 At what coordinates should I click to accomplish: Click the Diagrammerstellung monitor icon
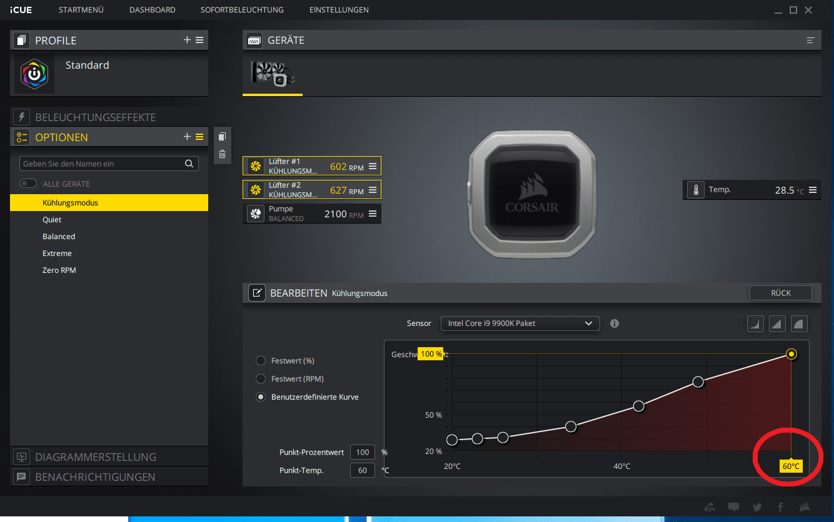tap(22, 457)
